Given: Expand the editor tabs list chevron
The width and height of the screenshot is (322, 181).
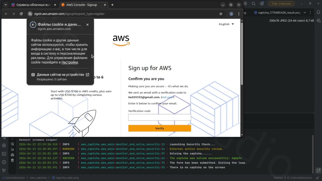Looking at the screenshot, I should tap(305, 13).
